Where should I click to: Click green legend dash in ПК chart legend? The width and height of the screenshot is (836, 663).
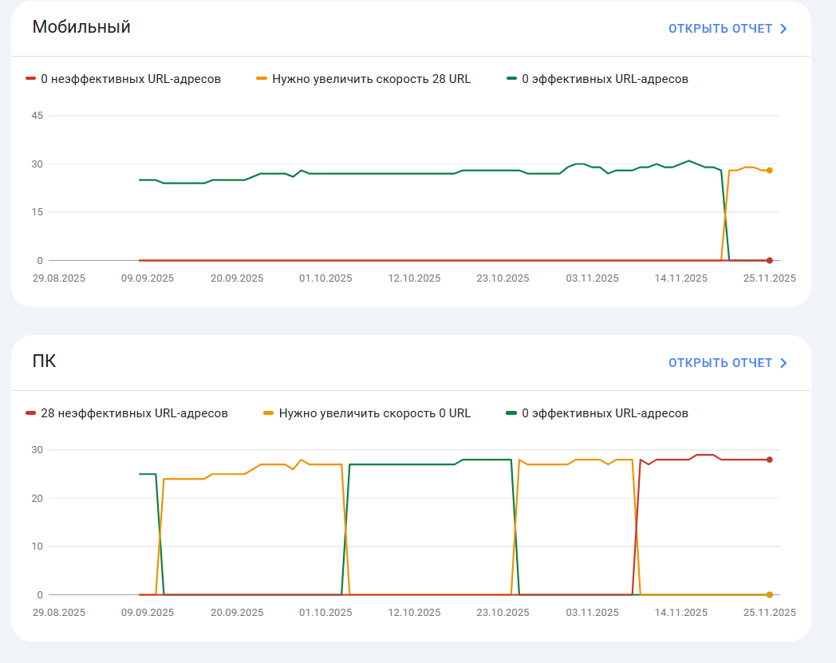[x=512, y=413]
